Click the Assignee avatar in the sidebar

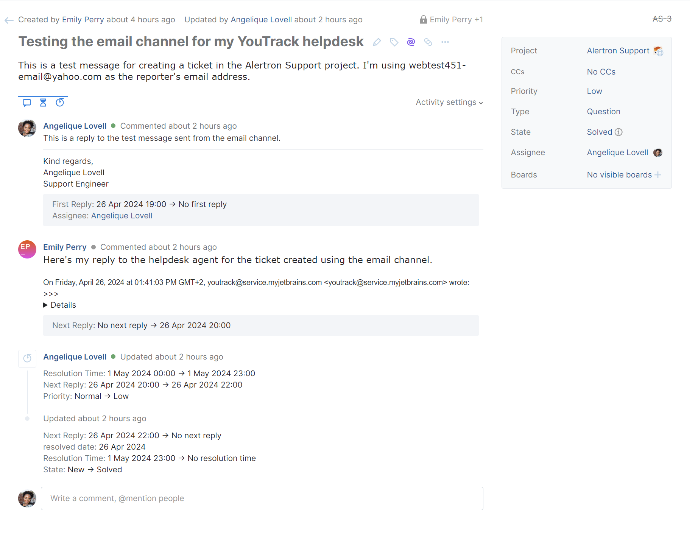[657, 153]
